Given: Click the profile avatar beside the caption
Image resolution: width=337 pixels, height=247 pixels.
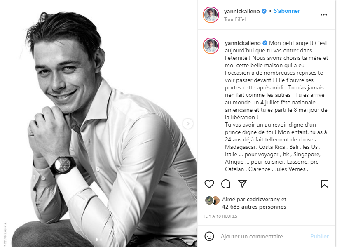Looking at the screenshot, I should pyautogui.click(x=211, y=45).
